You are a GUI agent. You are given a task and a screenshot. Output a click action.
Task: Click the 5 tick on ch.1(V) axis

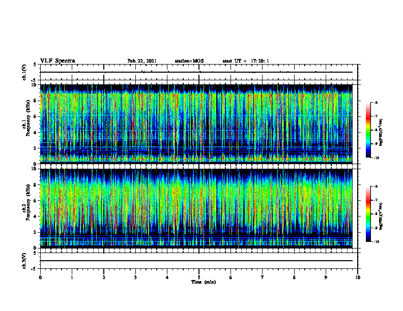35,65
